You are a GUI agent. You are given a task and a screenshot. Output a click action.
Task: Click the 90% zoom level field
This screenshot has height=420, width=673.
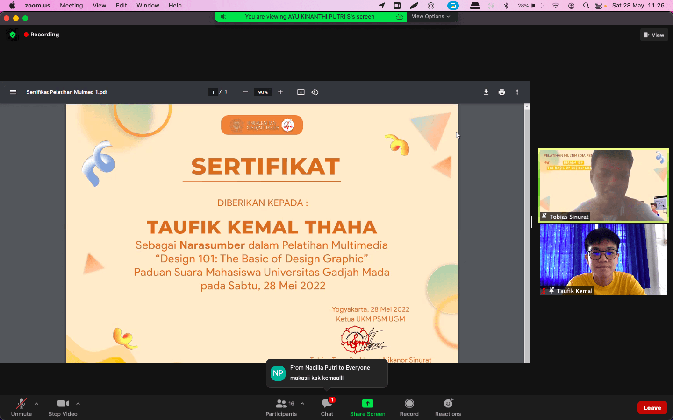coord(263,92)
